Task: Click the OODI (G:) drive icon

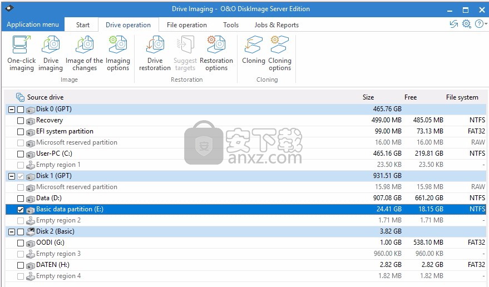Action: point(31,243)
